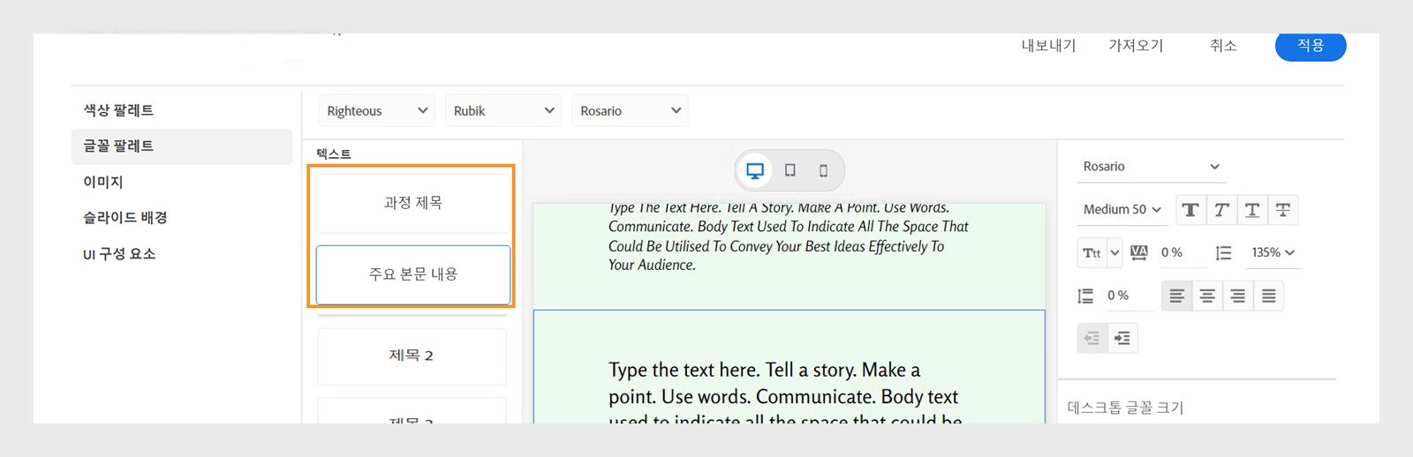Screen dimensions: 1413x457
Task: Align text to the left
Action: point(1177,296)
